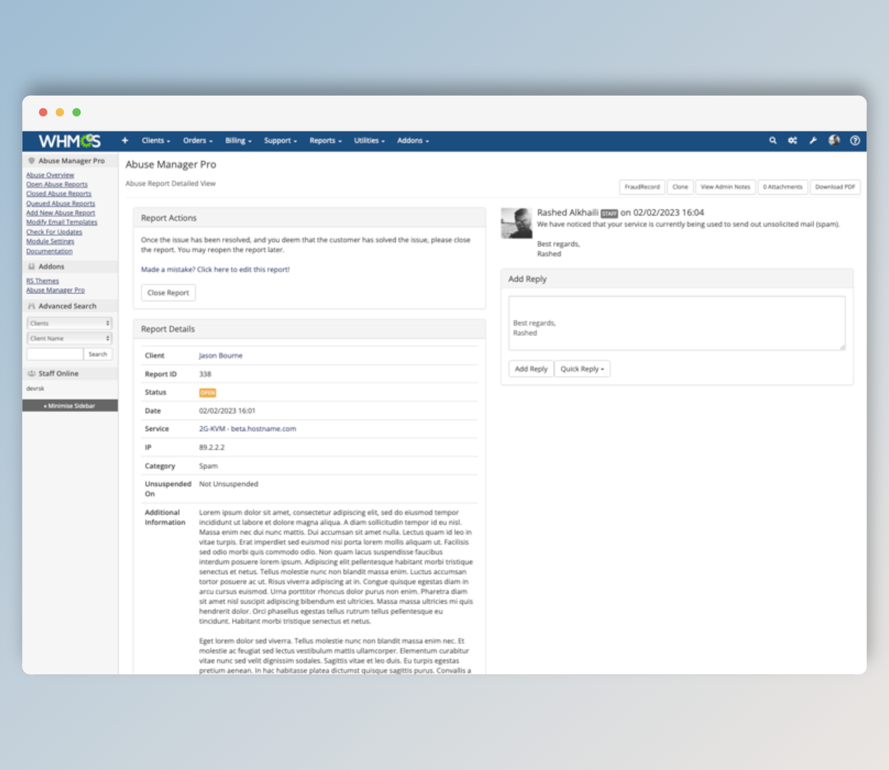The image size is (889, 770).
Task: Click the date 02/02/2023 16:01
Action: (227, 411)
